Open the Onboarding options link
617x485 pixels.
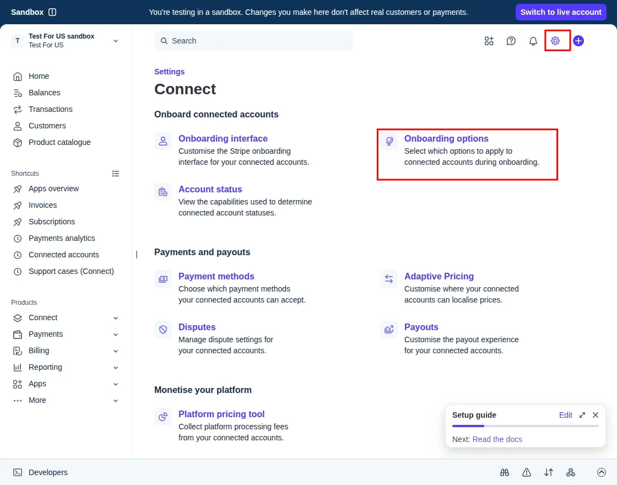point(446,138)
